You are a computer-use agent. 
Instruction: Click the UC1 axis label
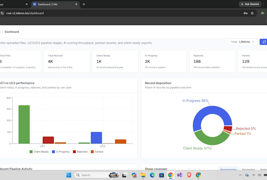[x=42, y=146]
